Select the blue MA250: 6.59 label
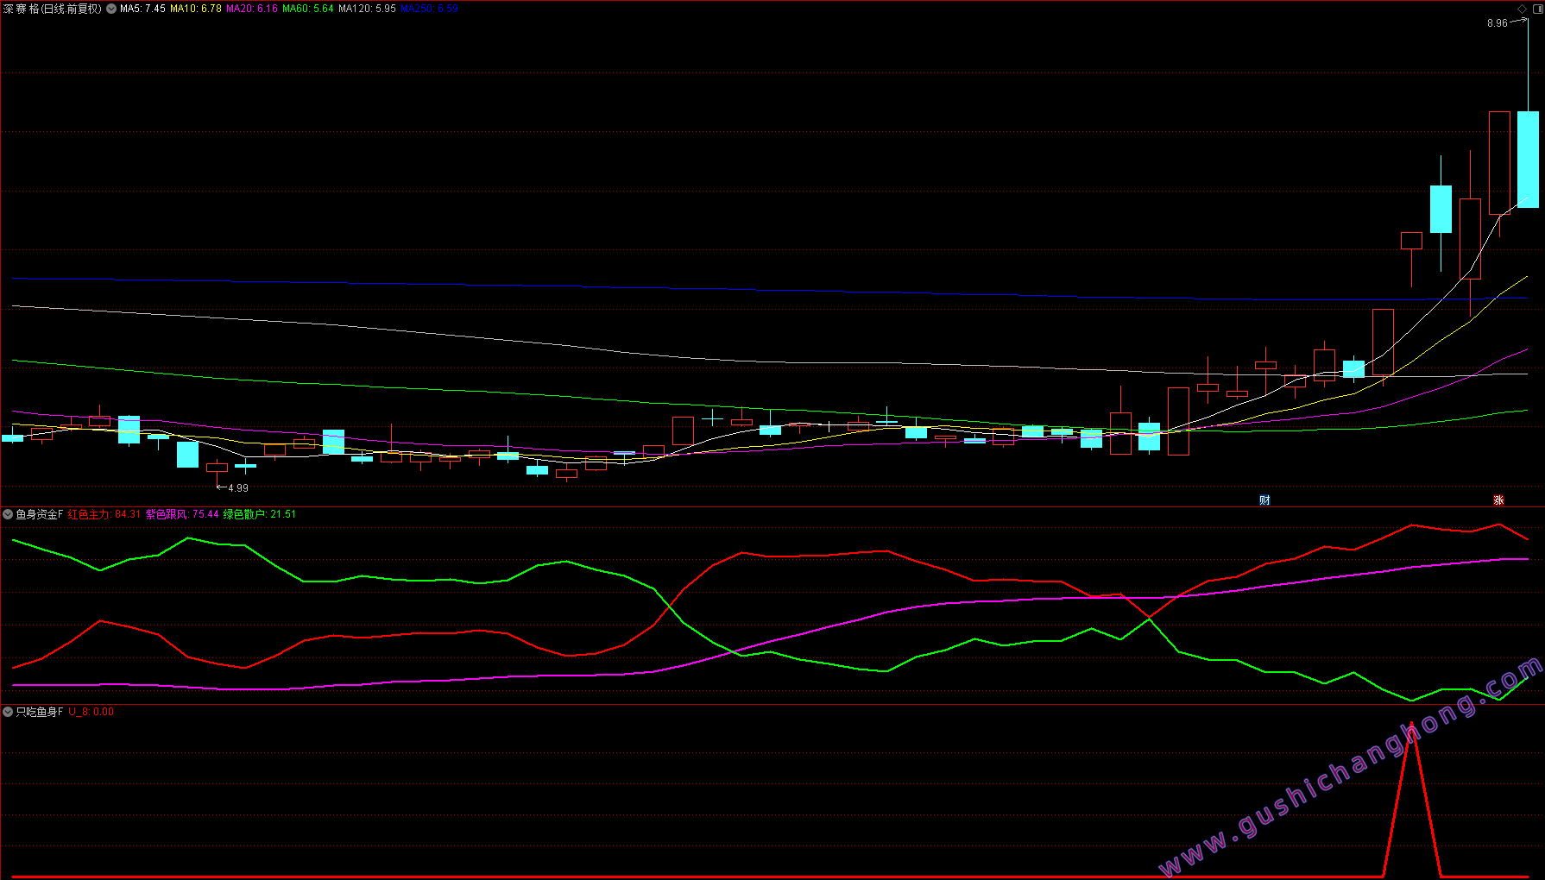The width and height of the screenshot is (1545, 880). (x=429, y=9)
